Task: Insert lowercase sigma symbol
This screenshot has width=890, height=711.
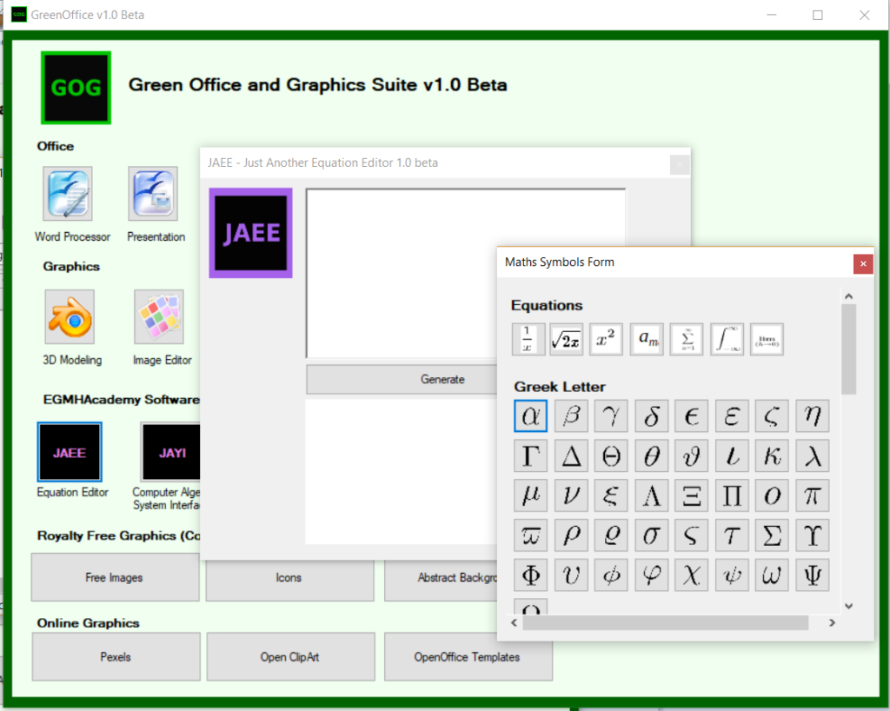Action: (x=651, y=535)
